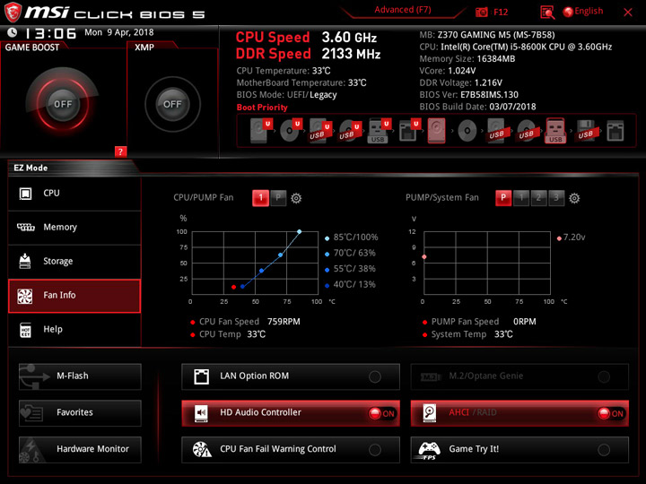Image resolution: width=646 pixels, height=484 pixels.
Task: Enable CPU Fan Fail Warning Control
Action: pos(291,449)
